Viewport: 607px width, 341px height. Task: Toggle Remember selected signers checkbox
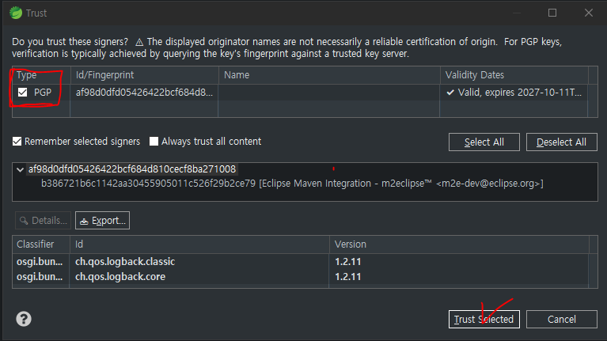(x=17, y=142)
